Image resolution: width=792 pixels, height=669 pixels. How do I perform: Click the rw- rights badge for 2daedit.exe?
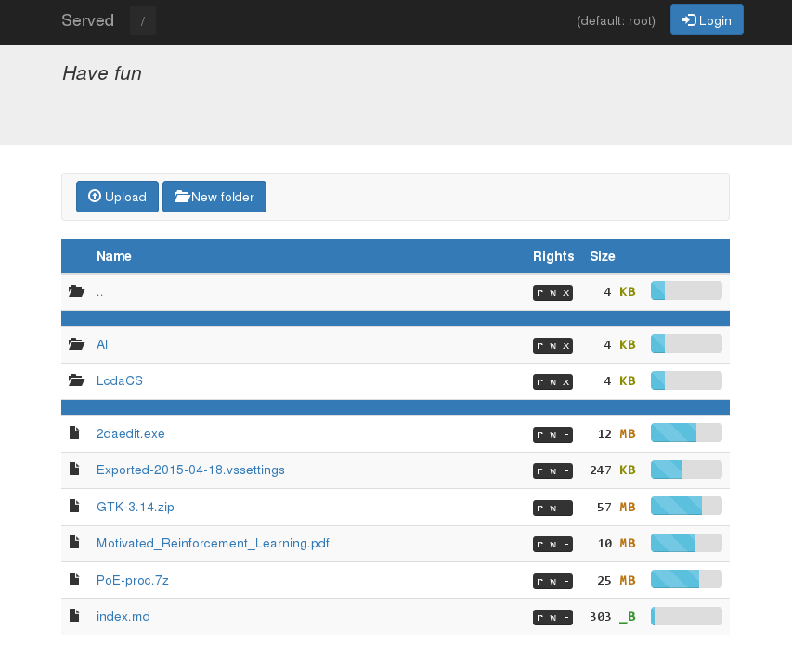552,435
